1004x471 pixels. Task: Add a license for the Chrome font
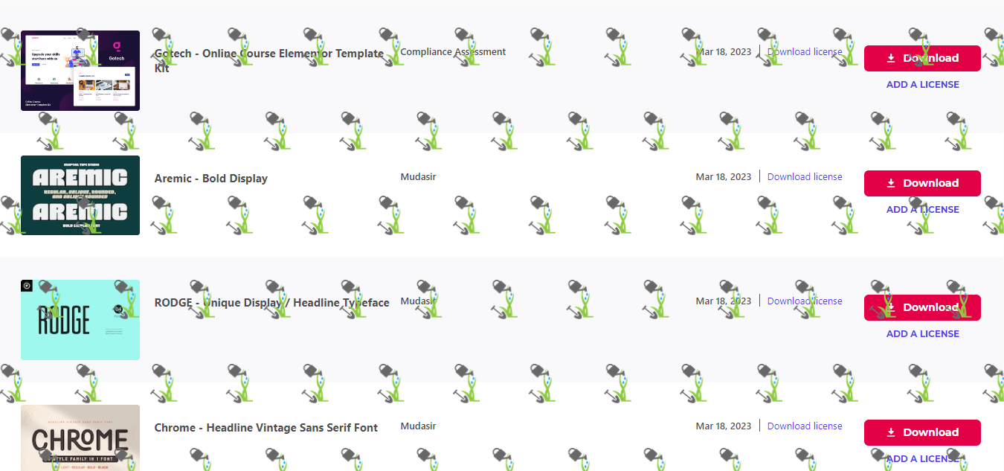coord(922,459)
